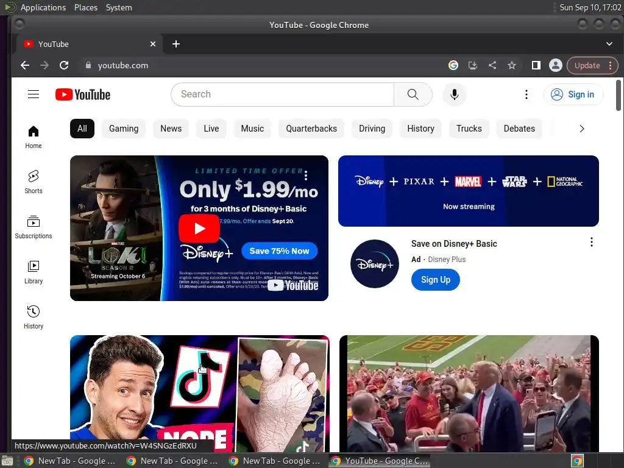Open a new Chrome tab
This screenshot has width=624, height=468.
(x=176, y=44)
